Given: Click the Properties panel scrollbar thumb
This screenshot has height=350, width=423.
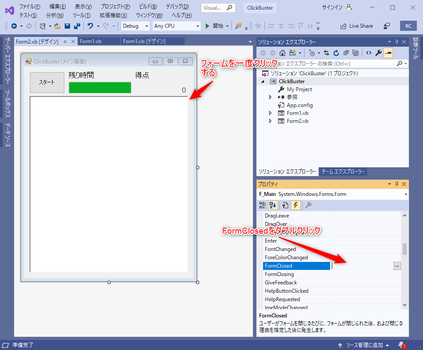Looking at the screenshot, I should pyautogui.click(x=404, y=249).
